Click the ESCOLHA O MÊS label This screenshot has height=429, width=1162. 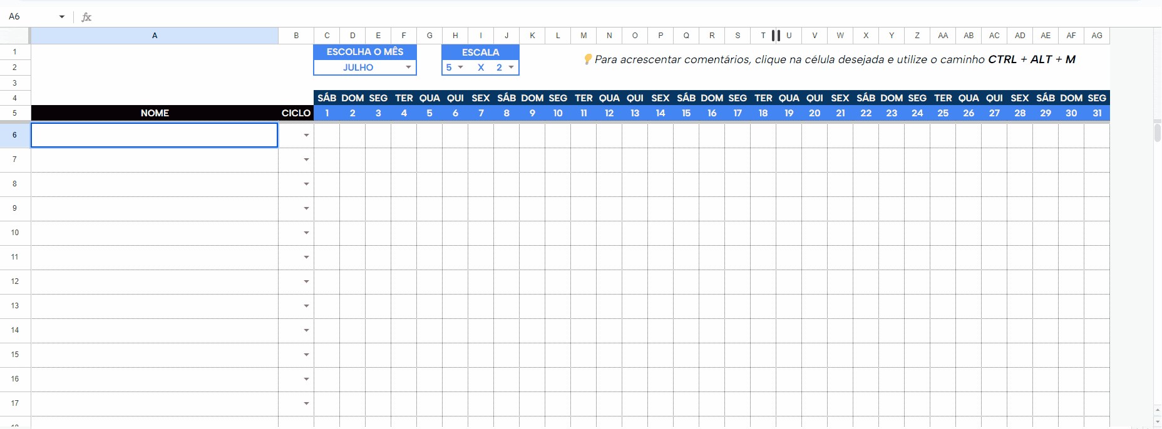coord(365,52)
